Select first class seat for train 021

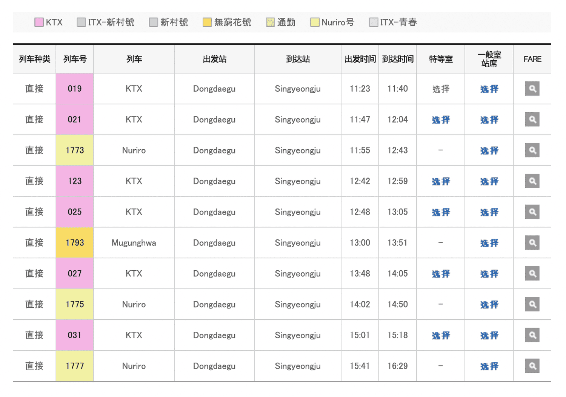tap(441, 120)
